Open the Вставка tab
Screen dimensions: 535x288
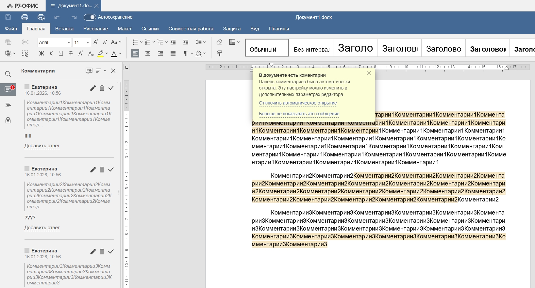pyautogui.click(x=64, y=29)
